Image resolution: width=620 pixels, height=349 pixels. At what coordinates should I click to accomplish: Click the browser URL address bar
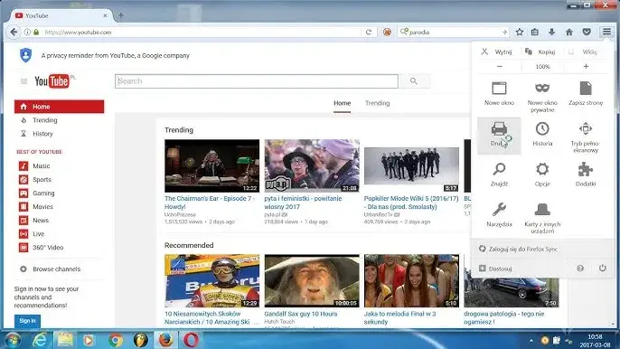[x=202, y=32]
